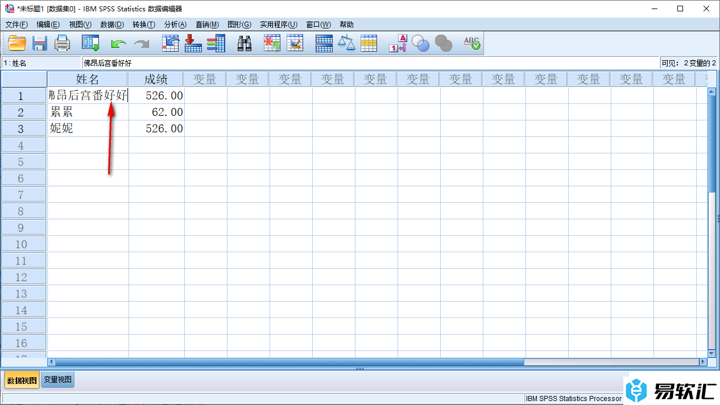Open the 编辑(E) menu
The width and height of the screenshot is (720, 405).
tap(48, 24)
